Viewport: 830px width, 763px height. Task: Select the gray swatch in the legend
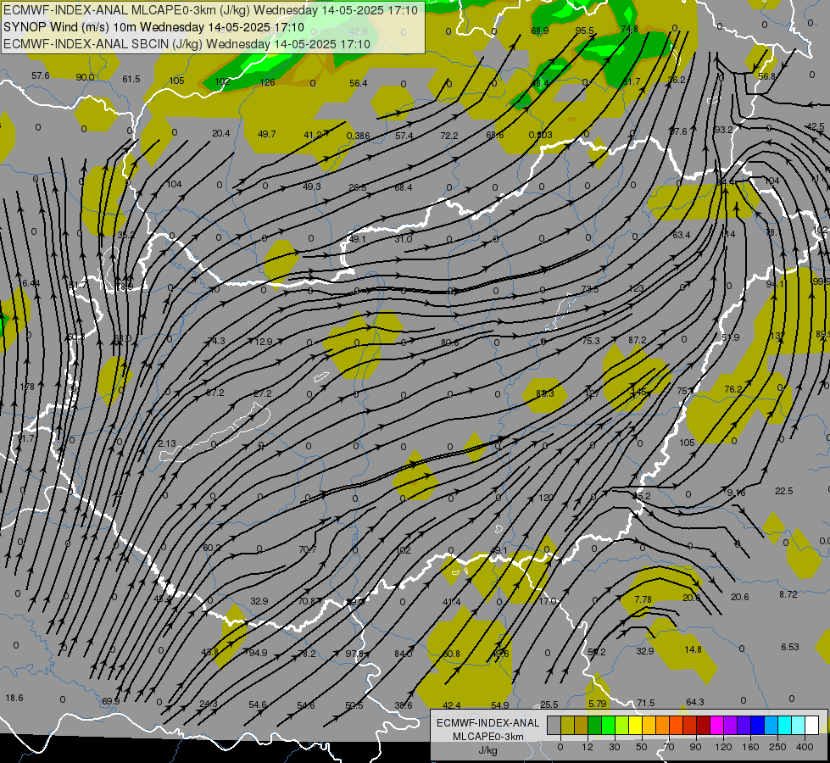pos(554,725)
